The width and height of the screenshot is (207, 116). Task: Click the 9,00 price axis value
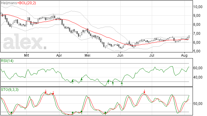pos(197,16)
